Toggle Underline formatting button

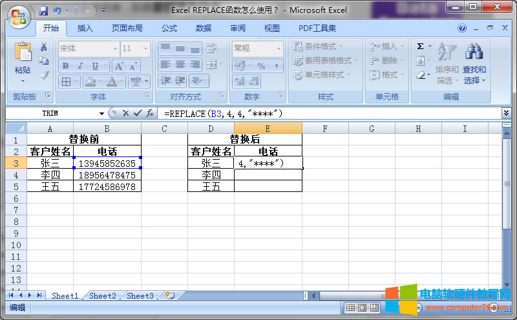tap(96, 66)
